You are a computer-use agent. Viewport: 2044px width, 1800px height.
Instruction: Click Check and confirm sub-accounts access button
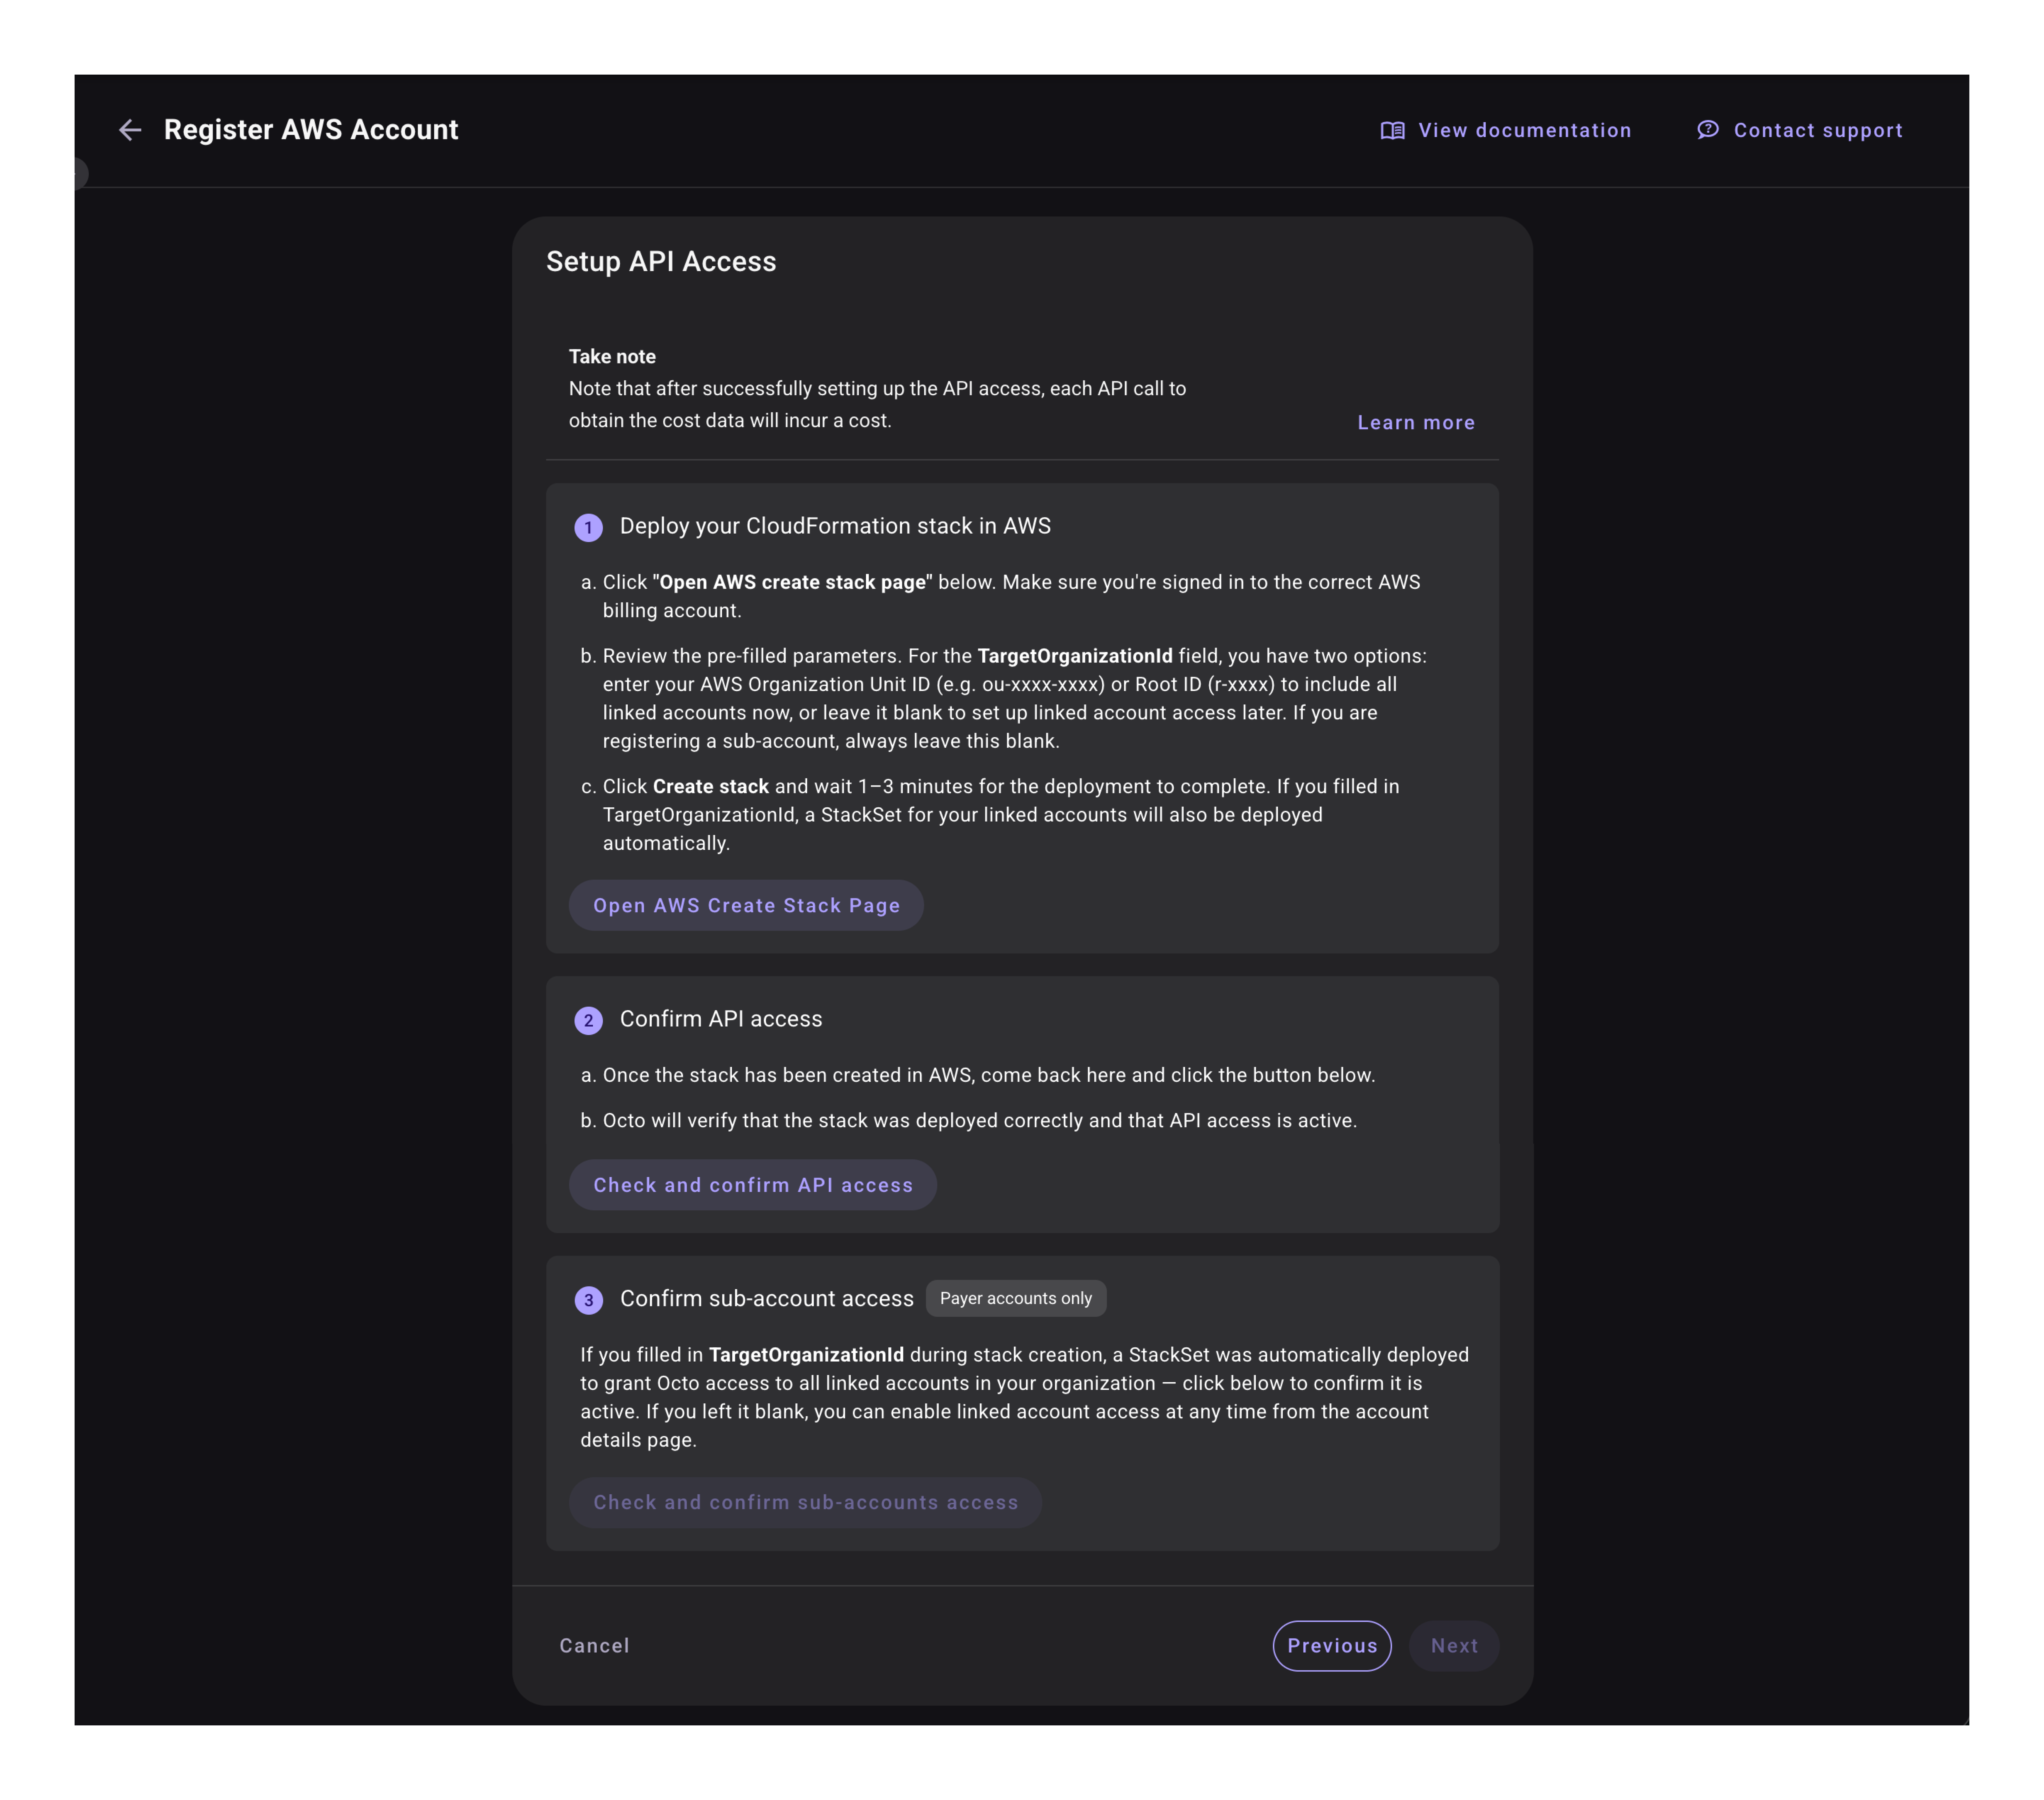(x=805, y=1502)
